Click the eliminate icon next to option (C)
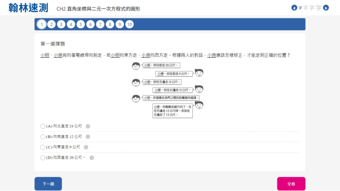The width and height of the screenshot is (340, 191). [86, 147]
